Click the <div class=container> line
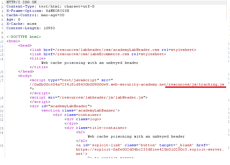Viewport: 230px width, 165px height. click(x=77, y=115)
